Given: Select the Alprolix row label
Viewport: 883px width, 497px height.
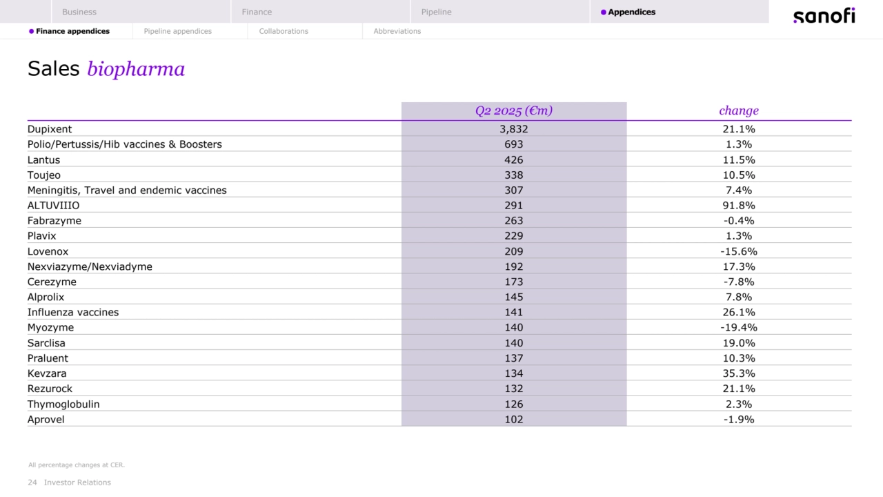Looking at the screenshot, I should tap(46, 297).
